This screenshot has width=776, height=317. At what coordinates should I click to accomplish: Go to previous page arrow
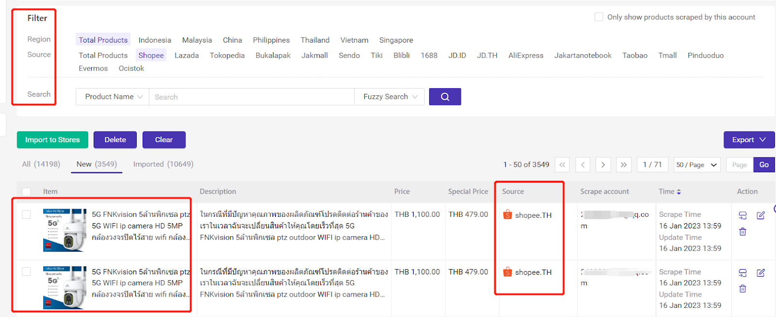pos(583,165)
